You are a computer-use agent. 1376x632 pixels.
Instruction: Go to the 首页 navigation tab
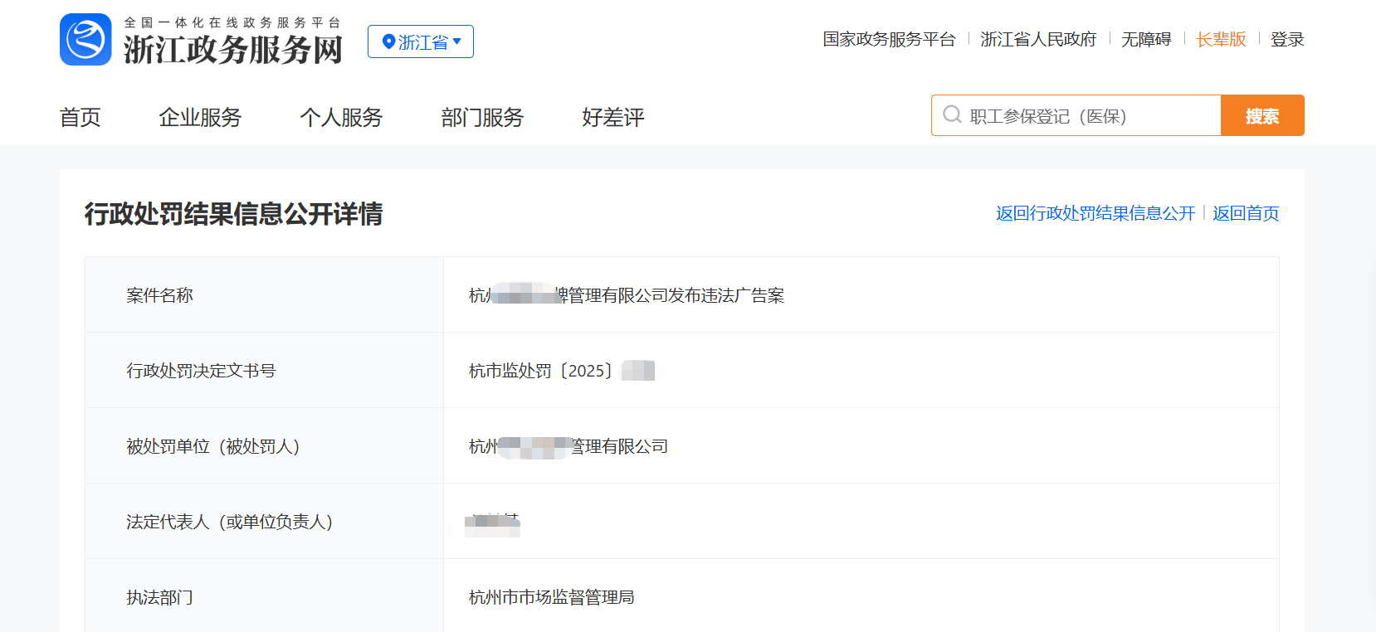coord(80,118)
